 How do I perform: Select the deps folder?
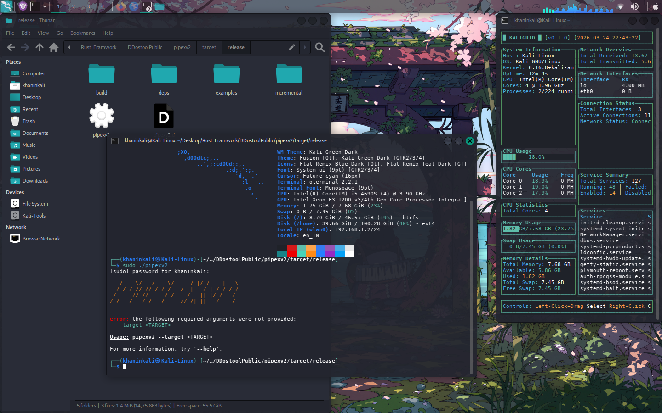164,79
